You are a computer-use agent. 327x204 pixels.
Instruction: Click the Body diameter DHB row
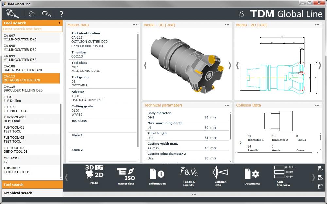187,115
